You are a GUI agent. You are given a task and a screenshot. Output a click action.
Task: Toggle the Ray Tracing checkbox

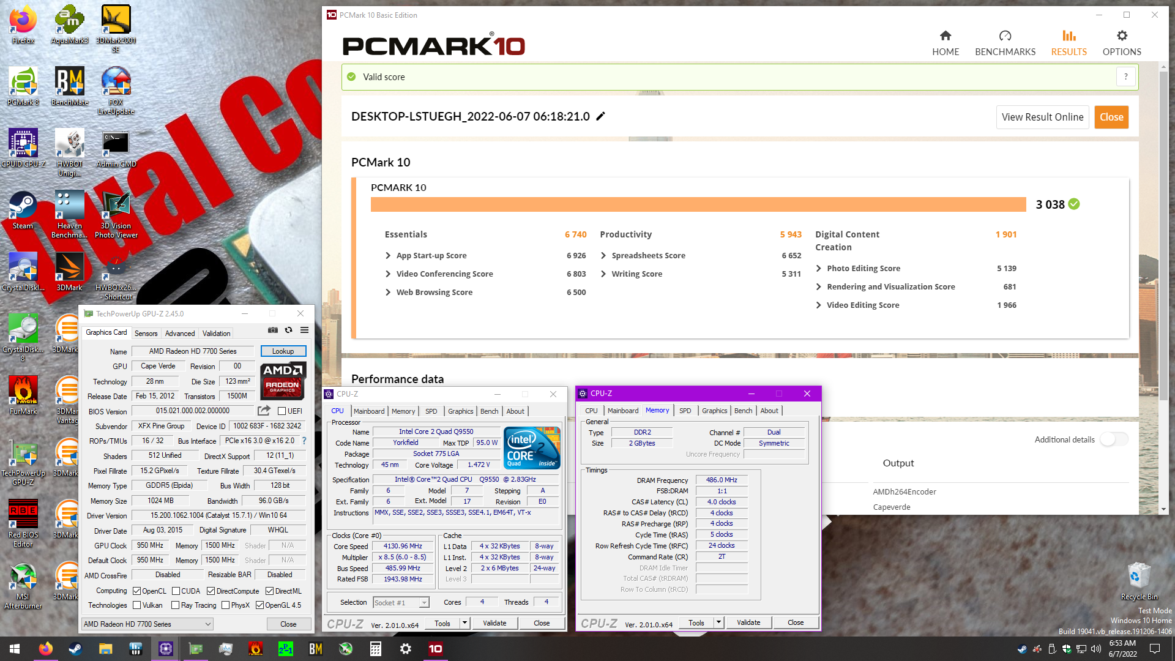pos(176,605)
